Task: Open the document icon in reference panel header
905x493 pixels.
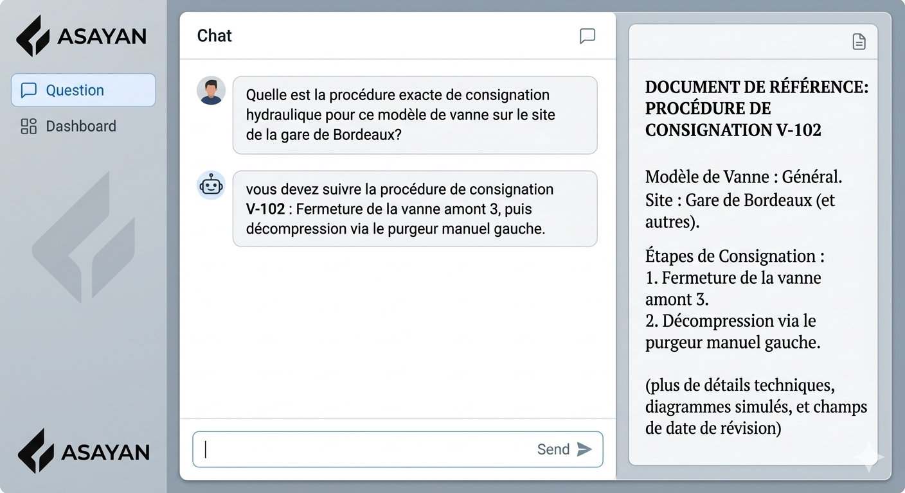Action: (859, 42)
